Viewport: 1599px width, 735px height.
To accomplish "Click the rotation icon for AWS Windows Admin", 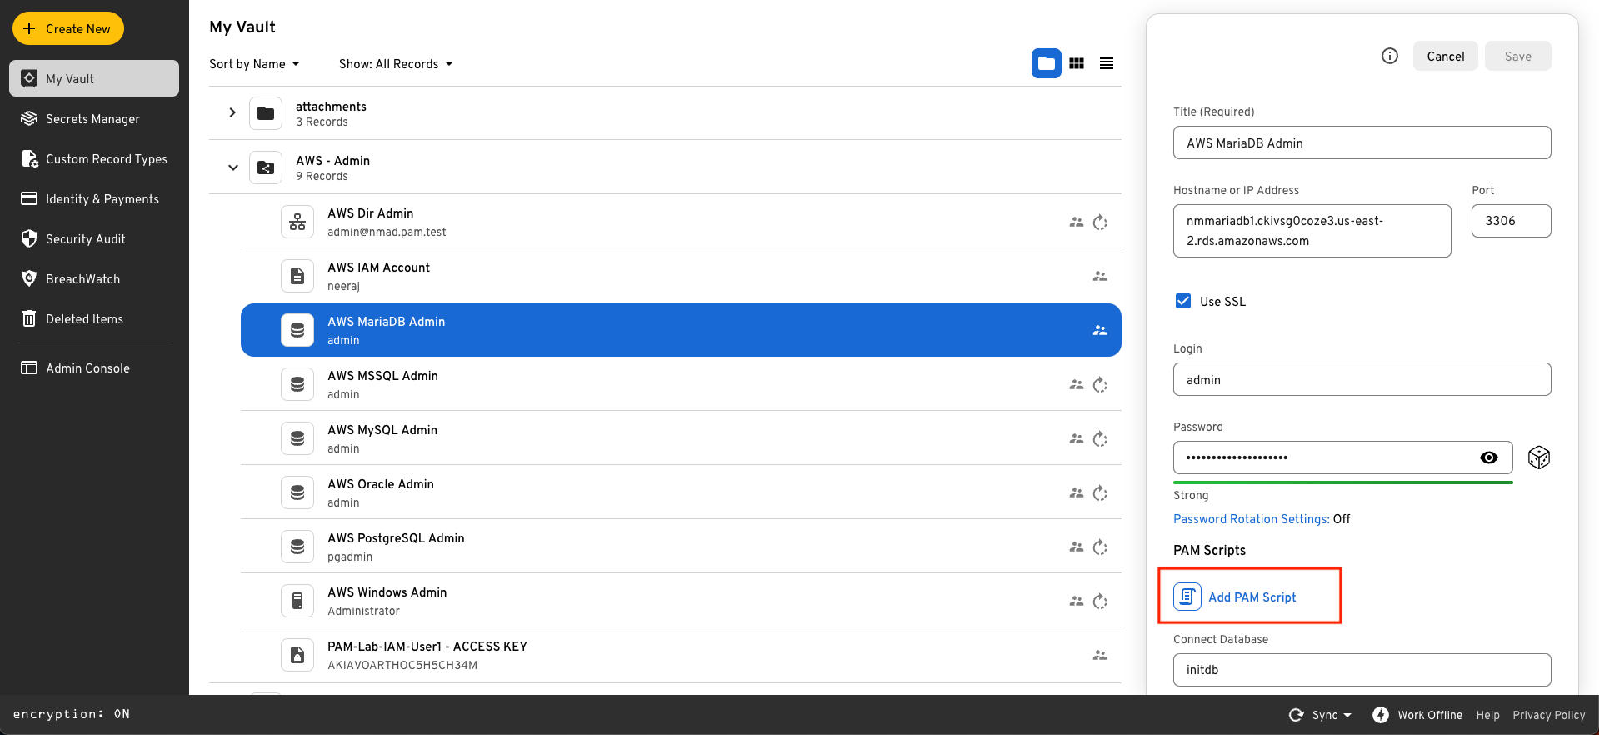I will [x=1100, y=602].
